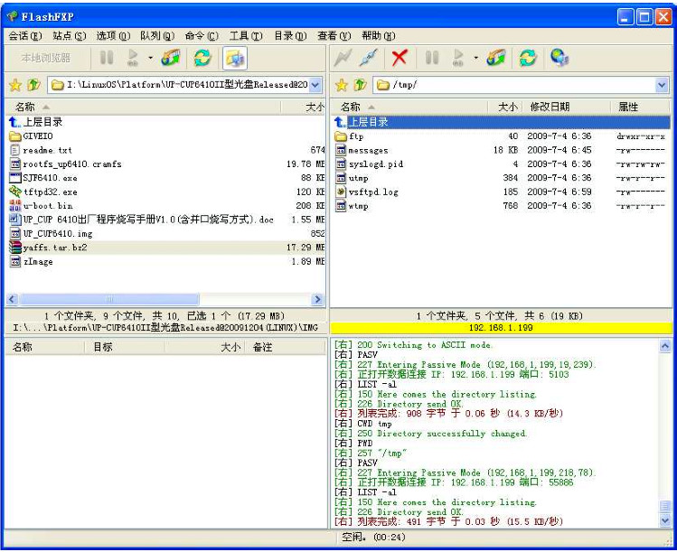The height and width of the screenshot is (552, 677).
Task: Click the remote disconnect plug icon
Action: coord(369,58)
